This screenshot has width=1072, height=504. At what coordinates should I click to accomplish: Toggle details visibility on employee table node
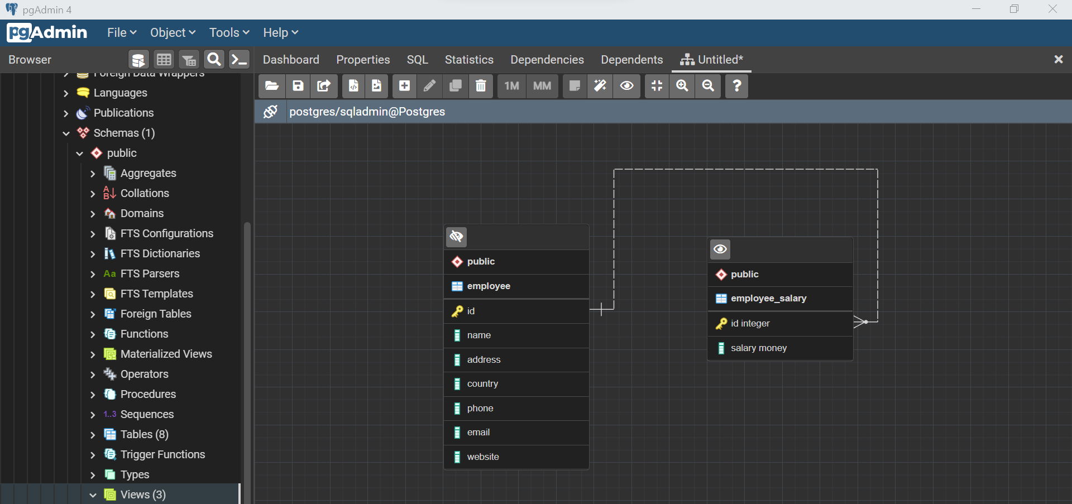tap(457, 237)
